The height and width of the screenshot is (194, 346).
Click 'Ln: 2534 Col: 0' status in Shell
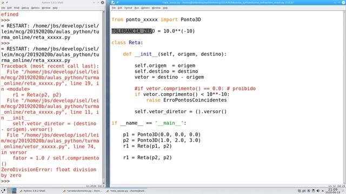(95, 186)
